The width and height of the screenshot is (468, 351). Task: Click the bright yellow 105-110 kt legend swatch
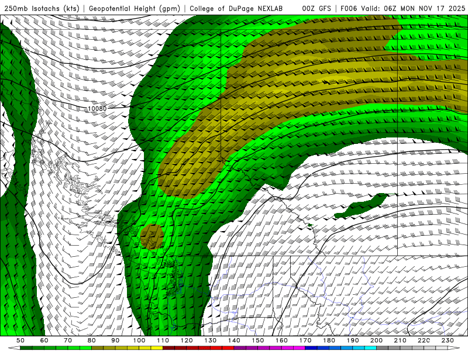pos(157,348)
